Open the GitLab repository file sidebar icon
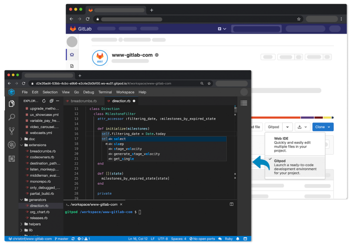Screen dimensions: 352x245 point(72,66)
